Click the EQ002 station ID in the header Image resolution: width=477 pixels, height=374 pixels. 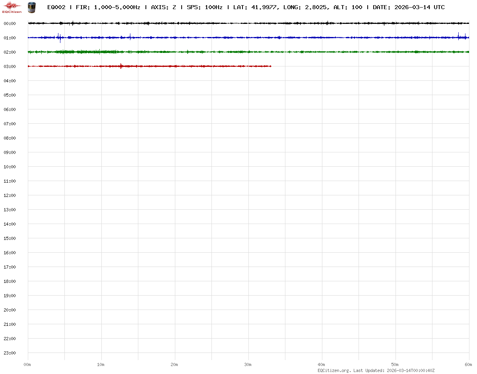click(56, 7)
